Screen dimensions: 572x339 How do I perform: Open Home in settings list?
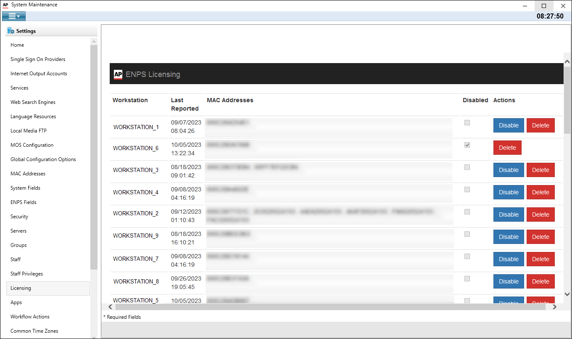pyautogui.click(x=17, y=45)
